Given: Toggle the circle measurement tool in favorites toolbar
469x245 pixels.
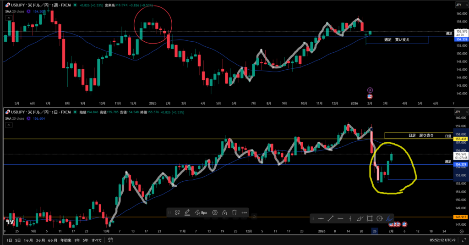Looking at the screenshot, I should (379, 218).
